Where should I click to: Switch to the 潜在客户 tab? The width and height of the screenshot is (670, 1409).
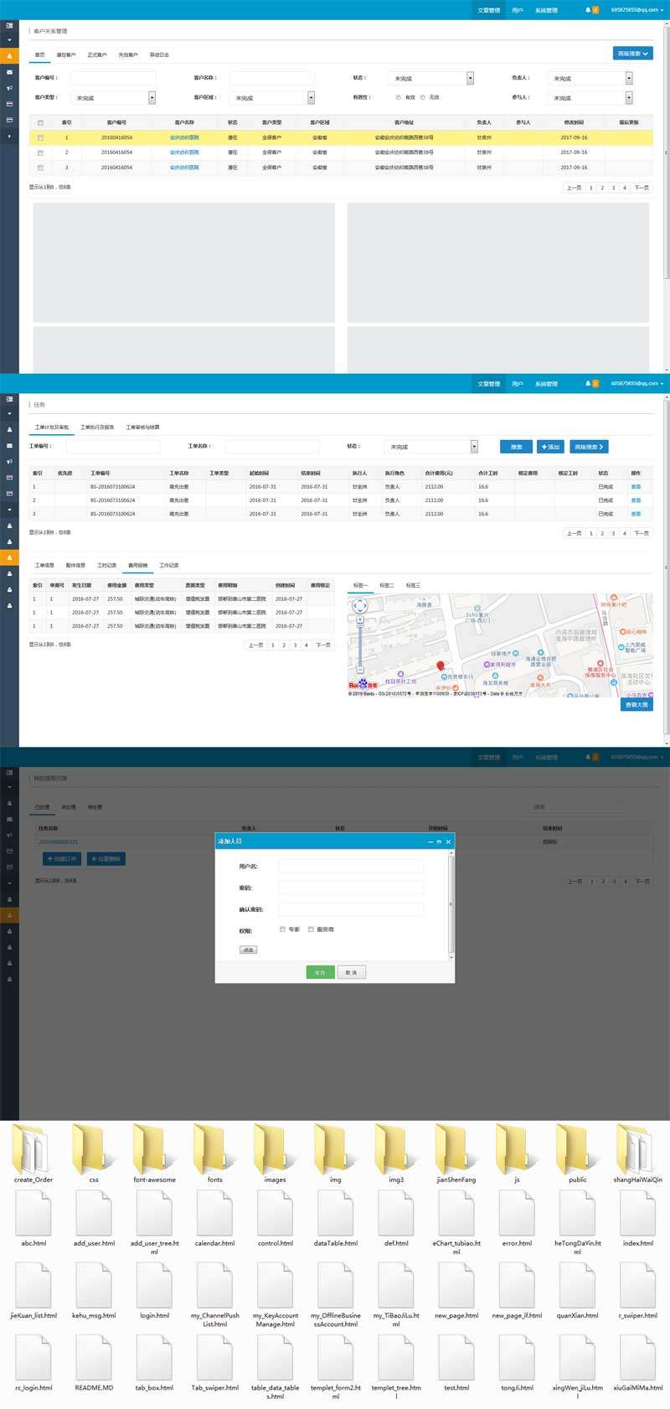tap(66, 55)
